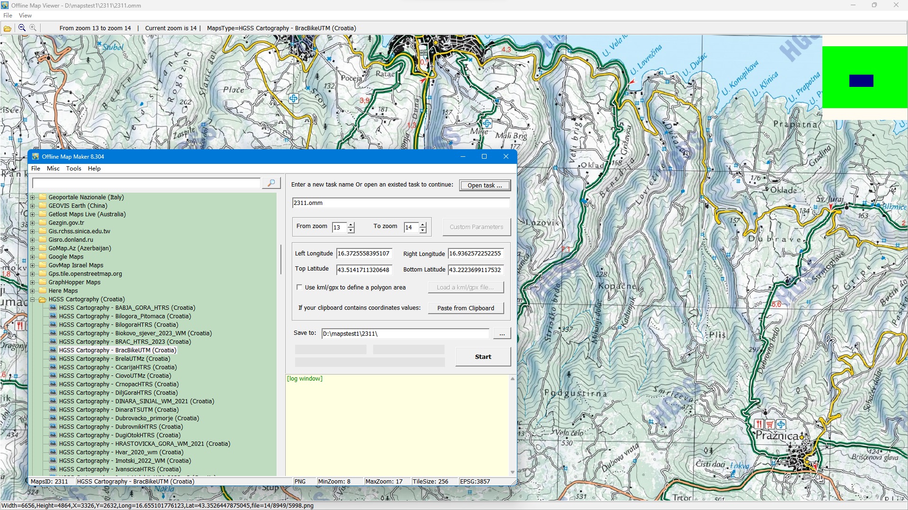
Task: Click the task name field showing 2311.omm
Action: pyautogui.click(x=401, y=203)
